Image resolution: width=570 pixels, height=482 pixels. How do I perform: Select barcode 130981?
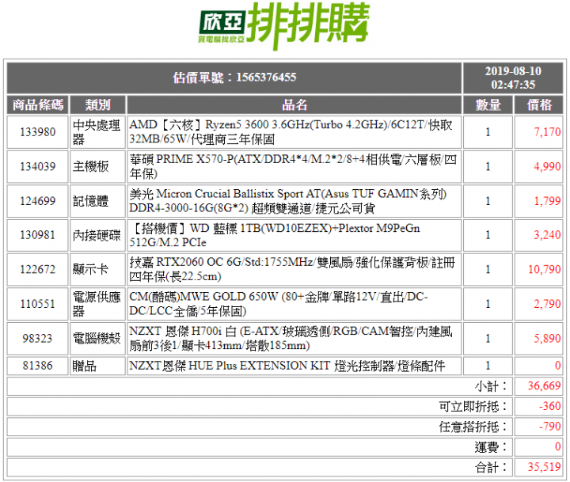(37, 235)
